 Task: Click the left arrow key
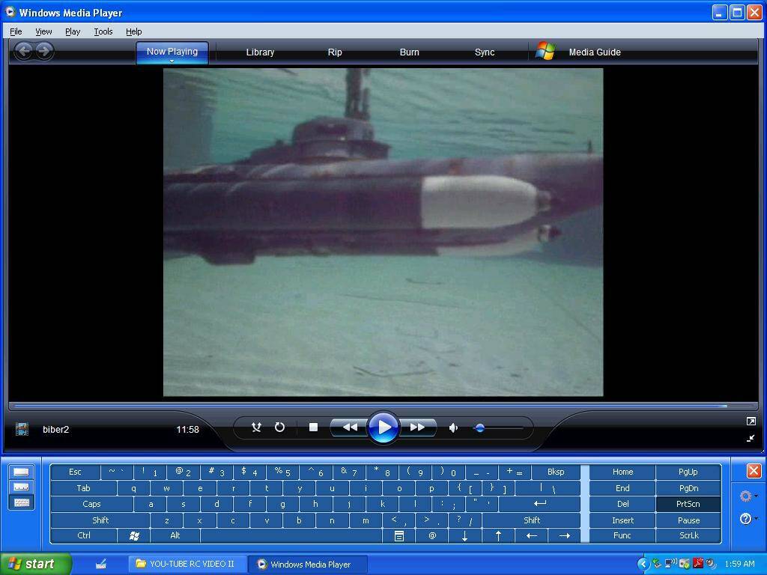click(x=531, y=536)
